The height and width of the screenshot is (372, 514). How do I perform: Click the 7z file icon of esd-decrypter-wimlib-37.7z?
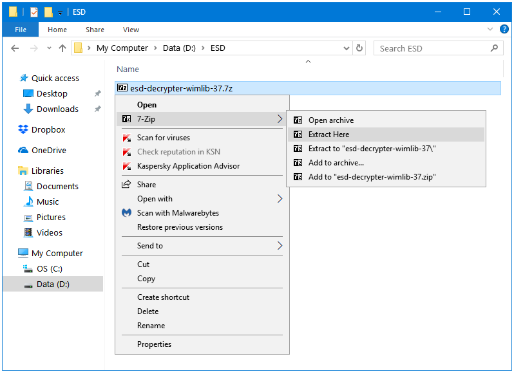[x=122, y=88]
